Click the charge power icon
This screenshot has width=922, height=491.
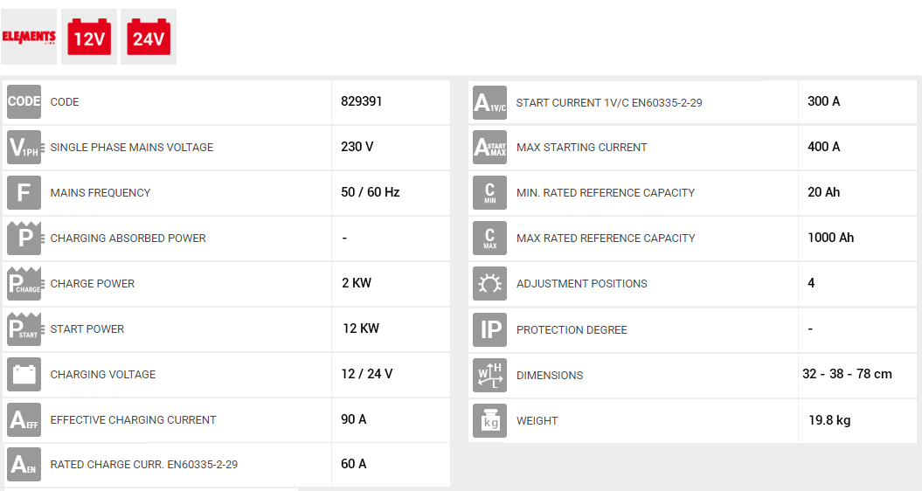tap(24, 283)
